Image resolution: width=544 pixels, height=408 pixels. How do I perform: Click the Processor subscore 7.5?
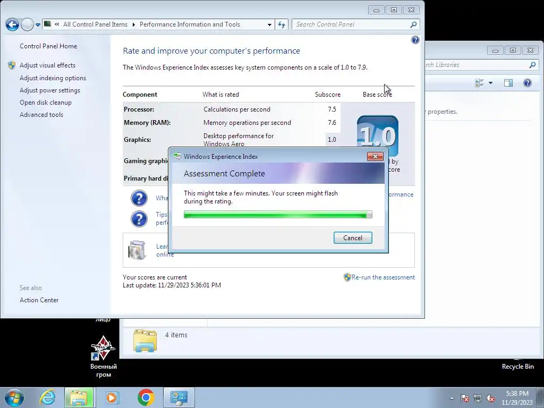331,109
